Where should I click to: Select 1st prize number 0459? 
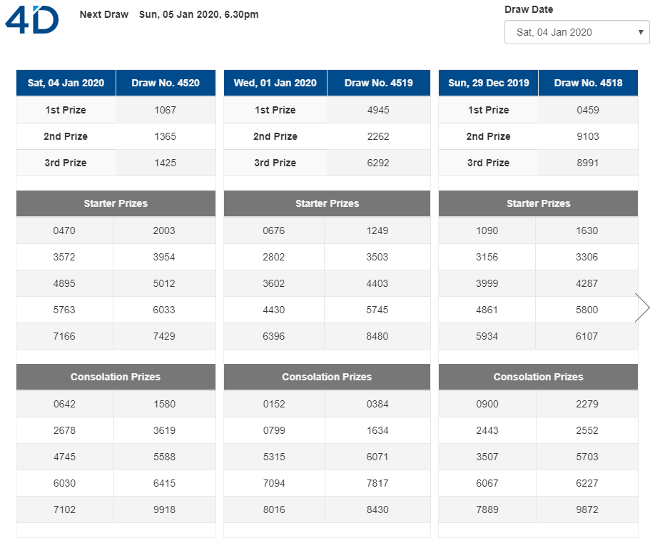[x=588, y=110]
